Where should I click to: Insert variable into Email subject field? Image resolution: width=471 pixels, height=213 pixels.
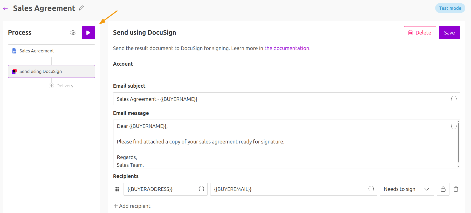pos(454,99)
